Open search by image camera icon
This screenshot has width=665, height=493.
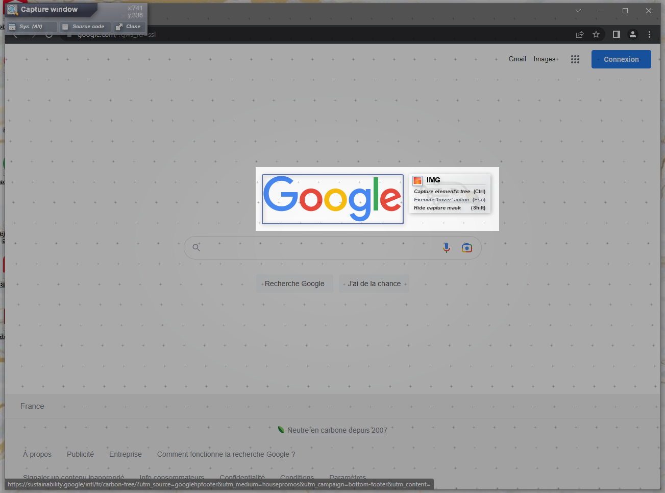467,248
